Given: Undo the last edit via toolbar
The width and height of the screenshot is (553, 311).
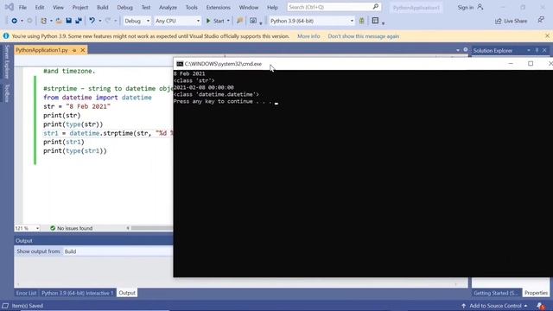Looking at the screenshot, I should click(x=92, y=21).
